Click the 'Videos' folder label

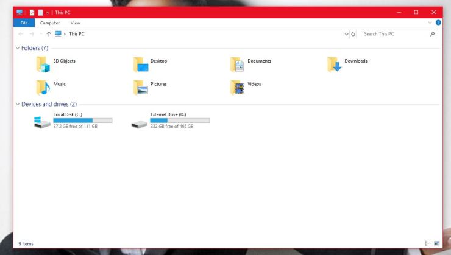point(254,84)
